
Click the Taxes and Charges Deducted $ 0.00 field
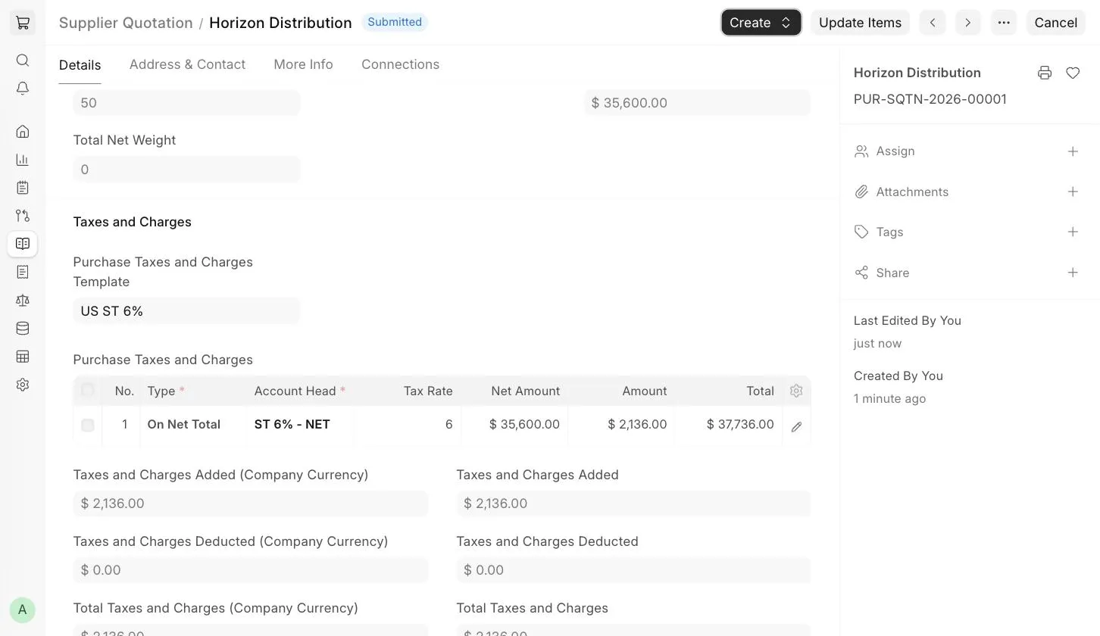click(x=633, y=570)
